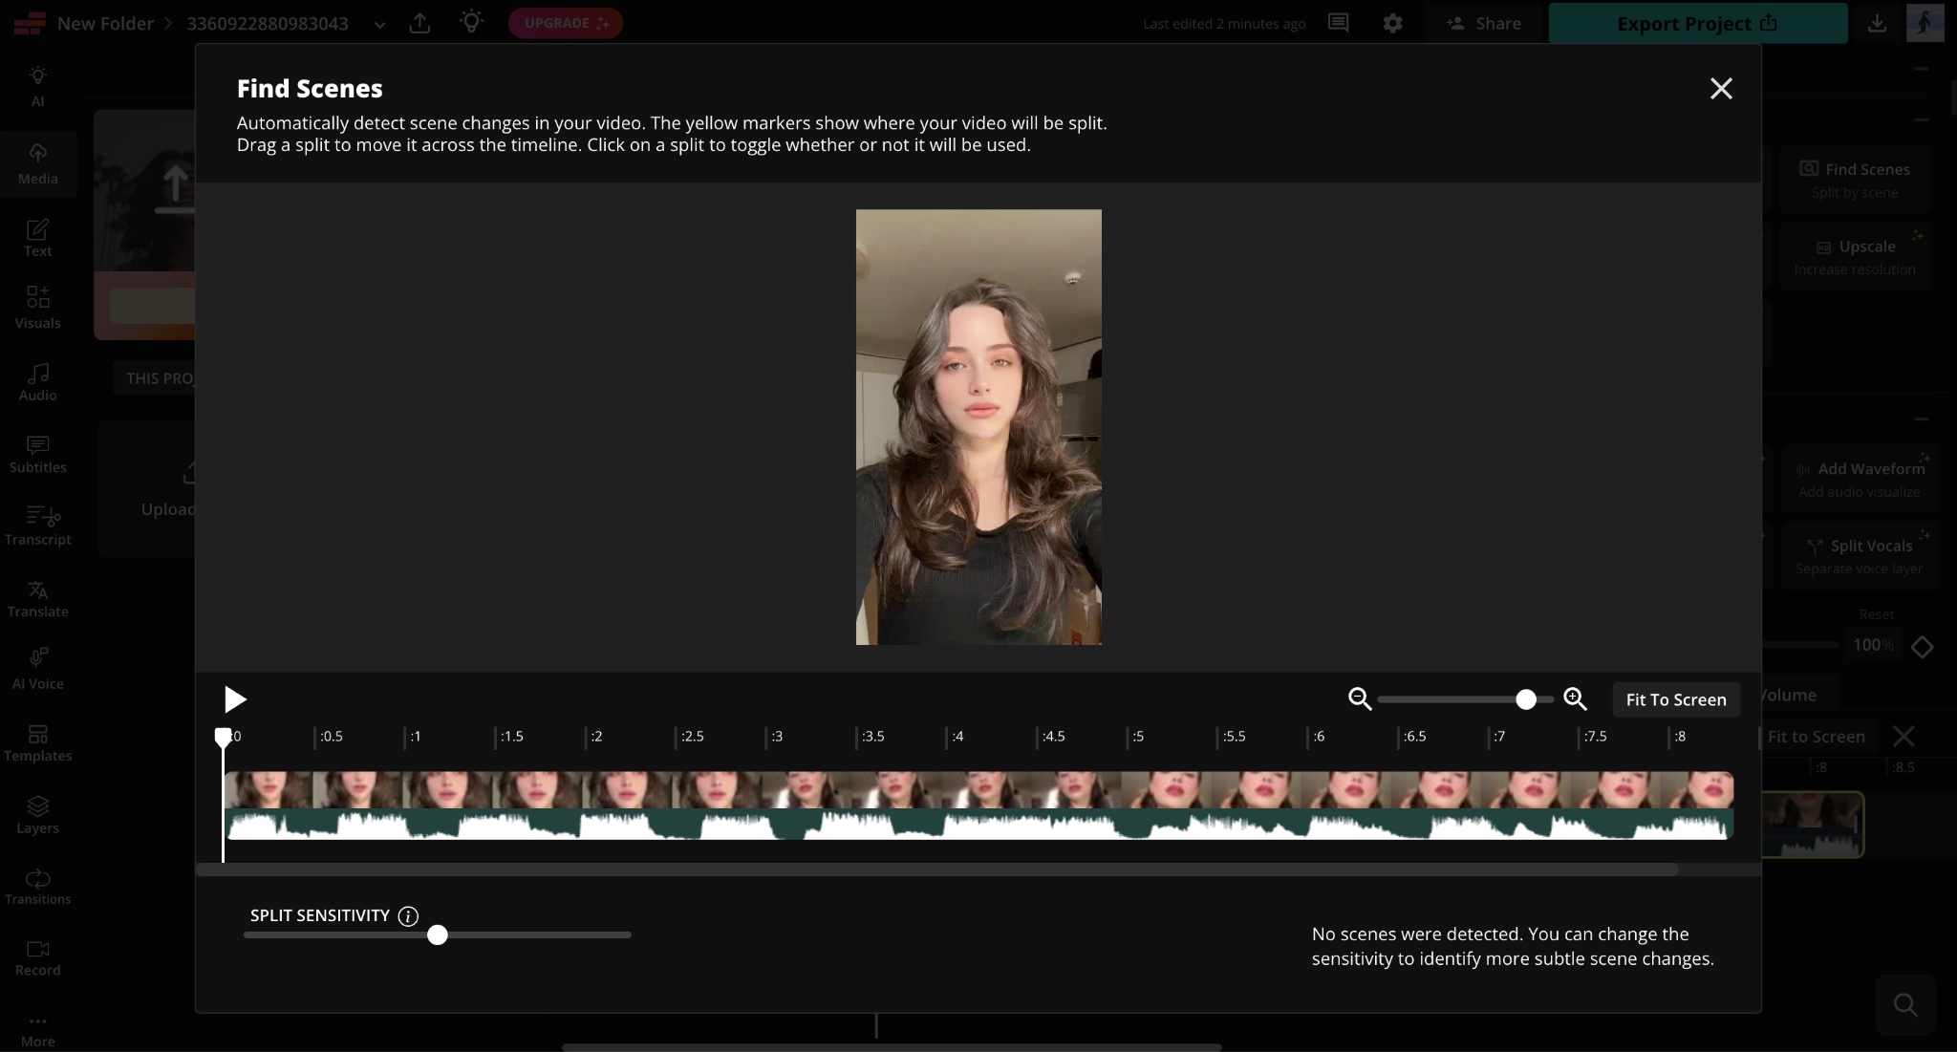Screen dimensions: 1957x1052
Task: Click the timeline zoom slider handle
Action: 1526,699
